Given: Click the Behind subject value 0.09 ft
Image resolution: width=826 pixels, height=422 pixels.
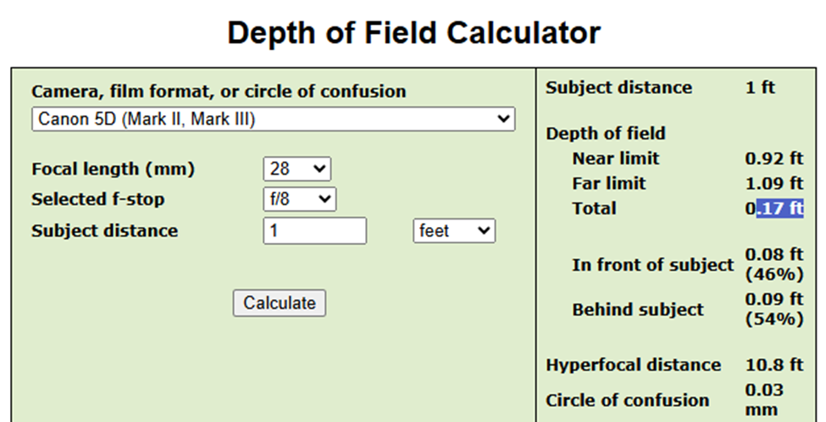Looking at the screenshot, I should pos(773,308).
